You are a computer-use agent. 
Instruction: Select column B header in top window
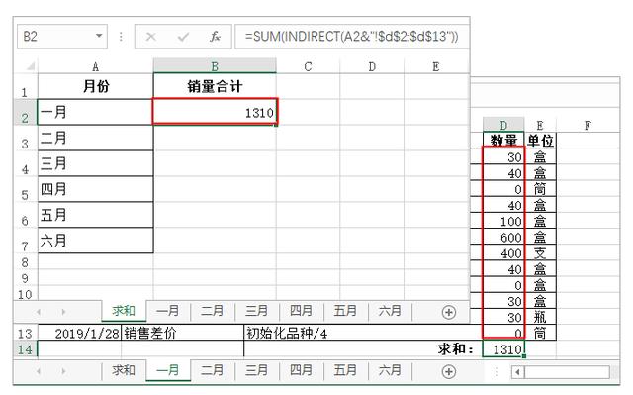point(215,66)
